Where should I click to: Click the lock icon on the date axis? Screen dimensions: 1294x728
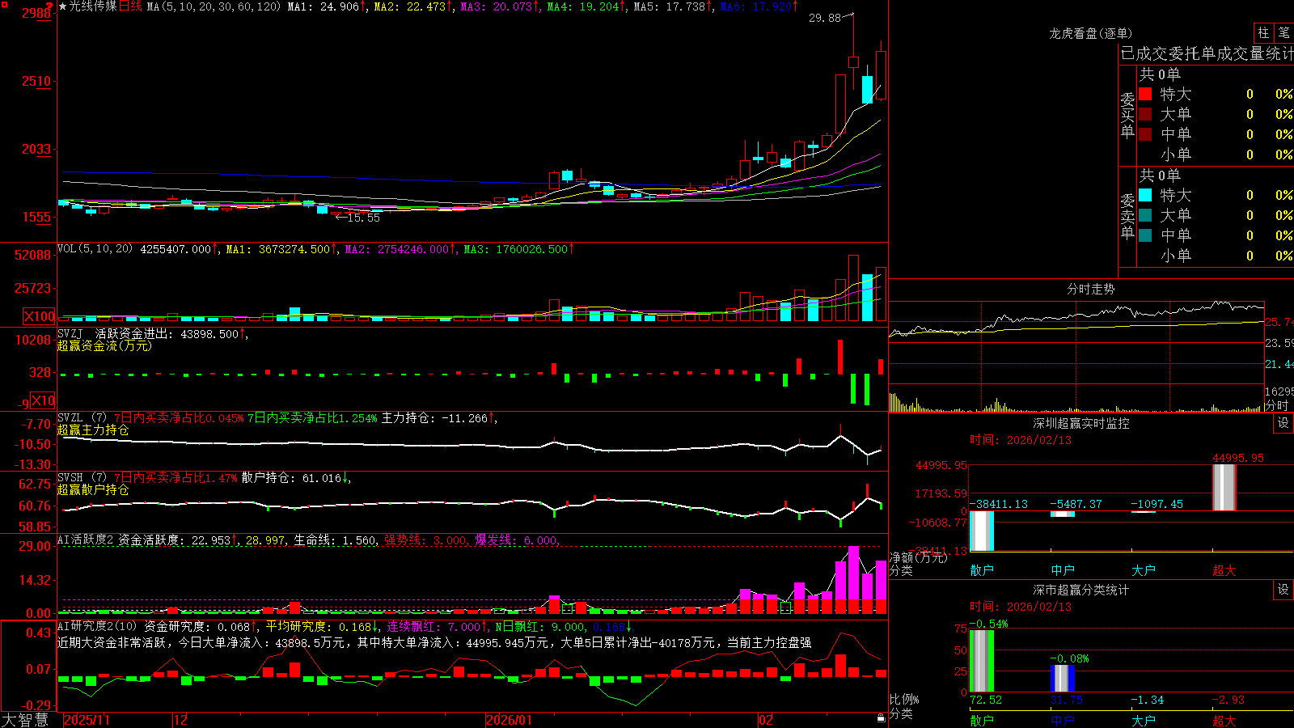pyautogui.click(x=882, y=718)
